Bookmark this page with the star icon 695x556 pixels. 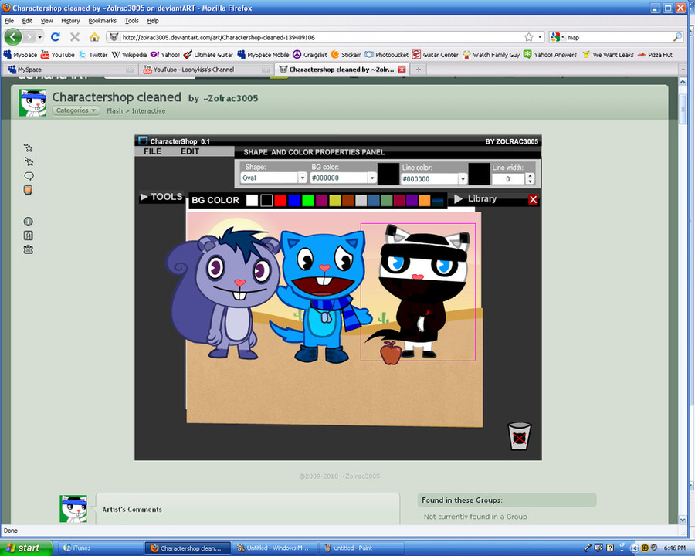(528, 37)
